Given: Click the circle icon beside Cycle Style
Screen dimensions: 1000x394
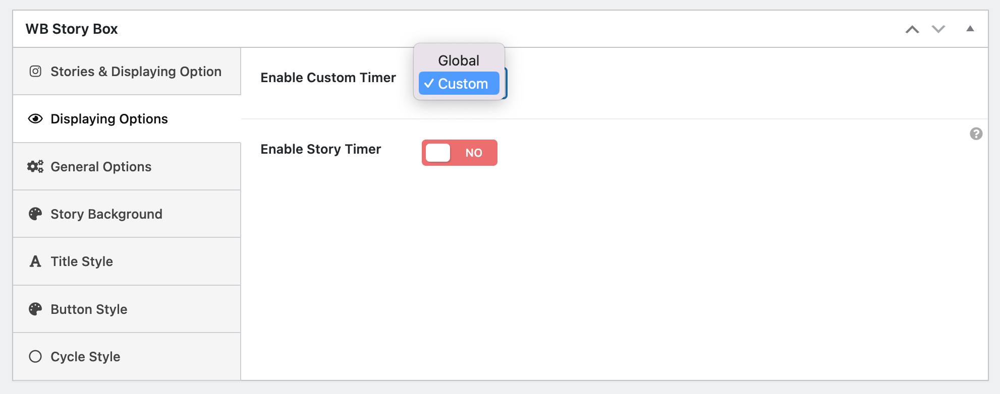Looking at the screenshot, I should (x=35, y=357).
